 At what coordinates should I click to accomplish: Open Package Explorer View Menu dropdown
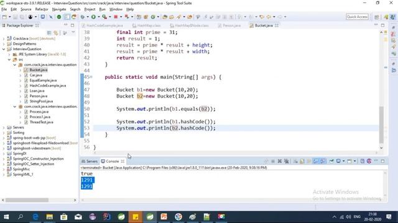click(73, 33)
